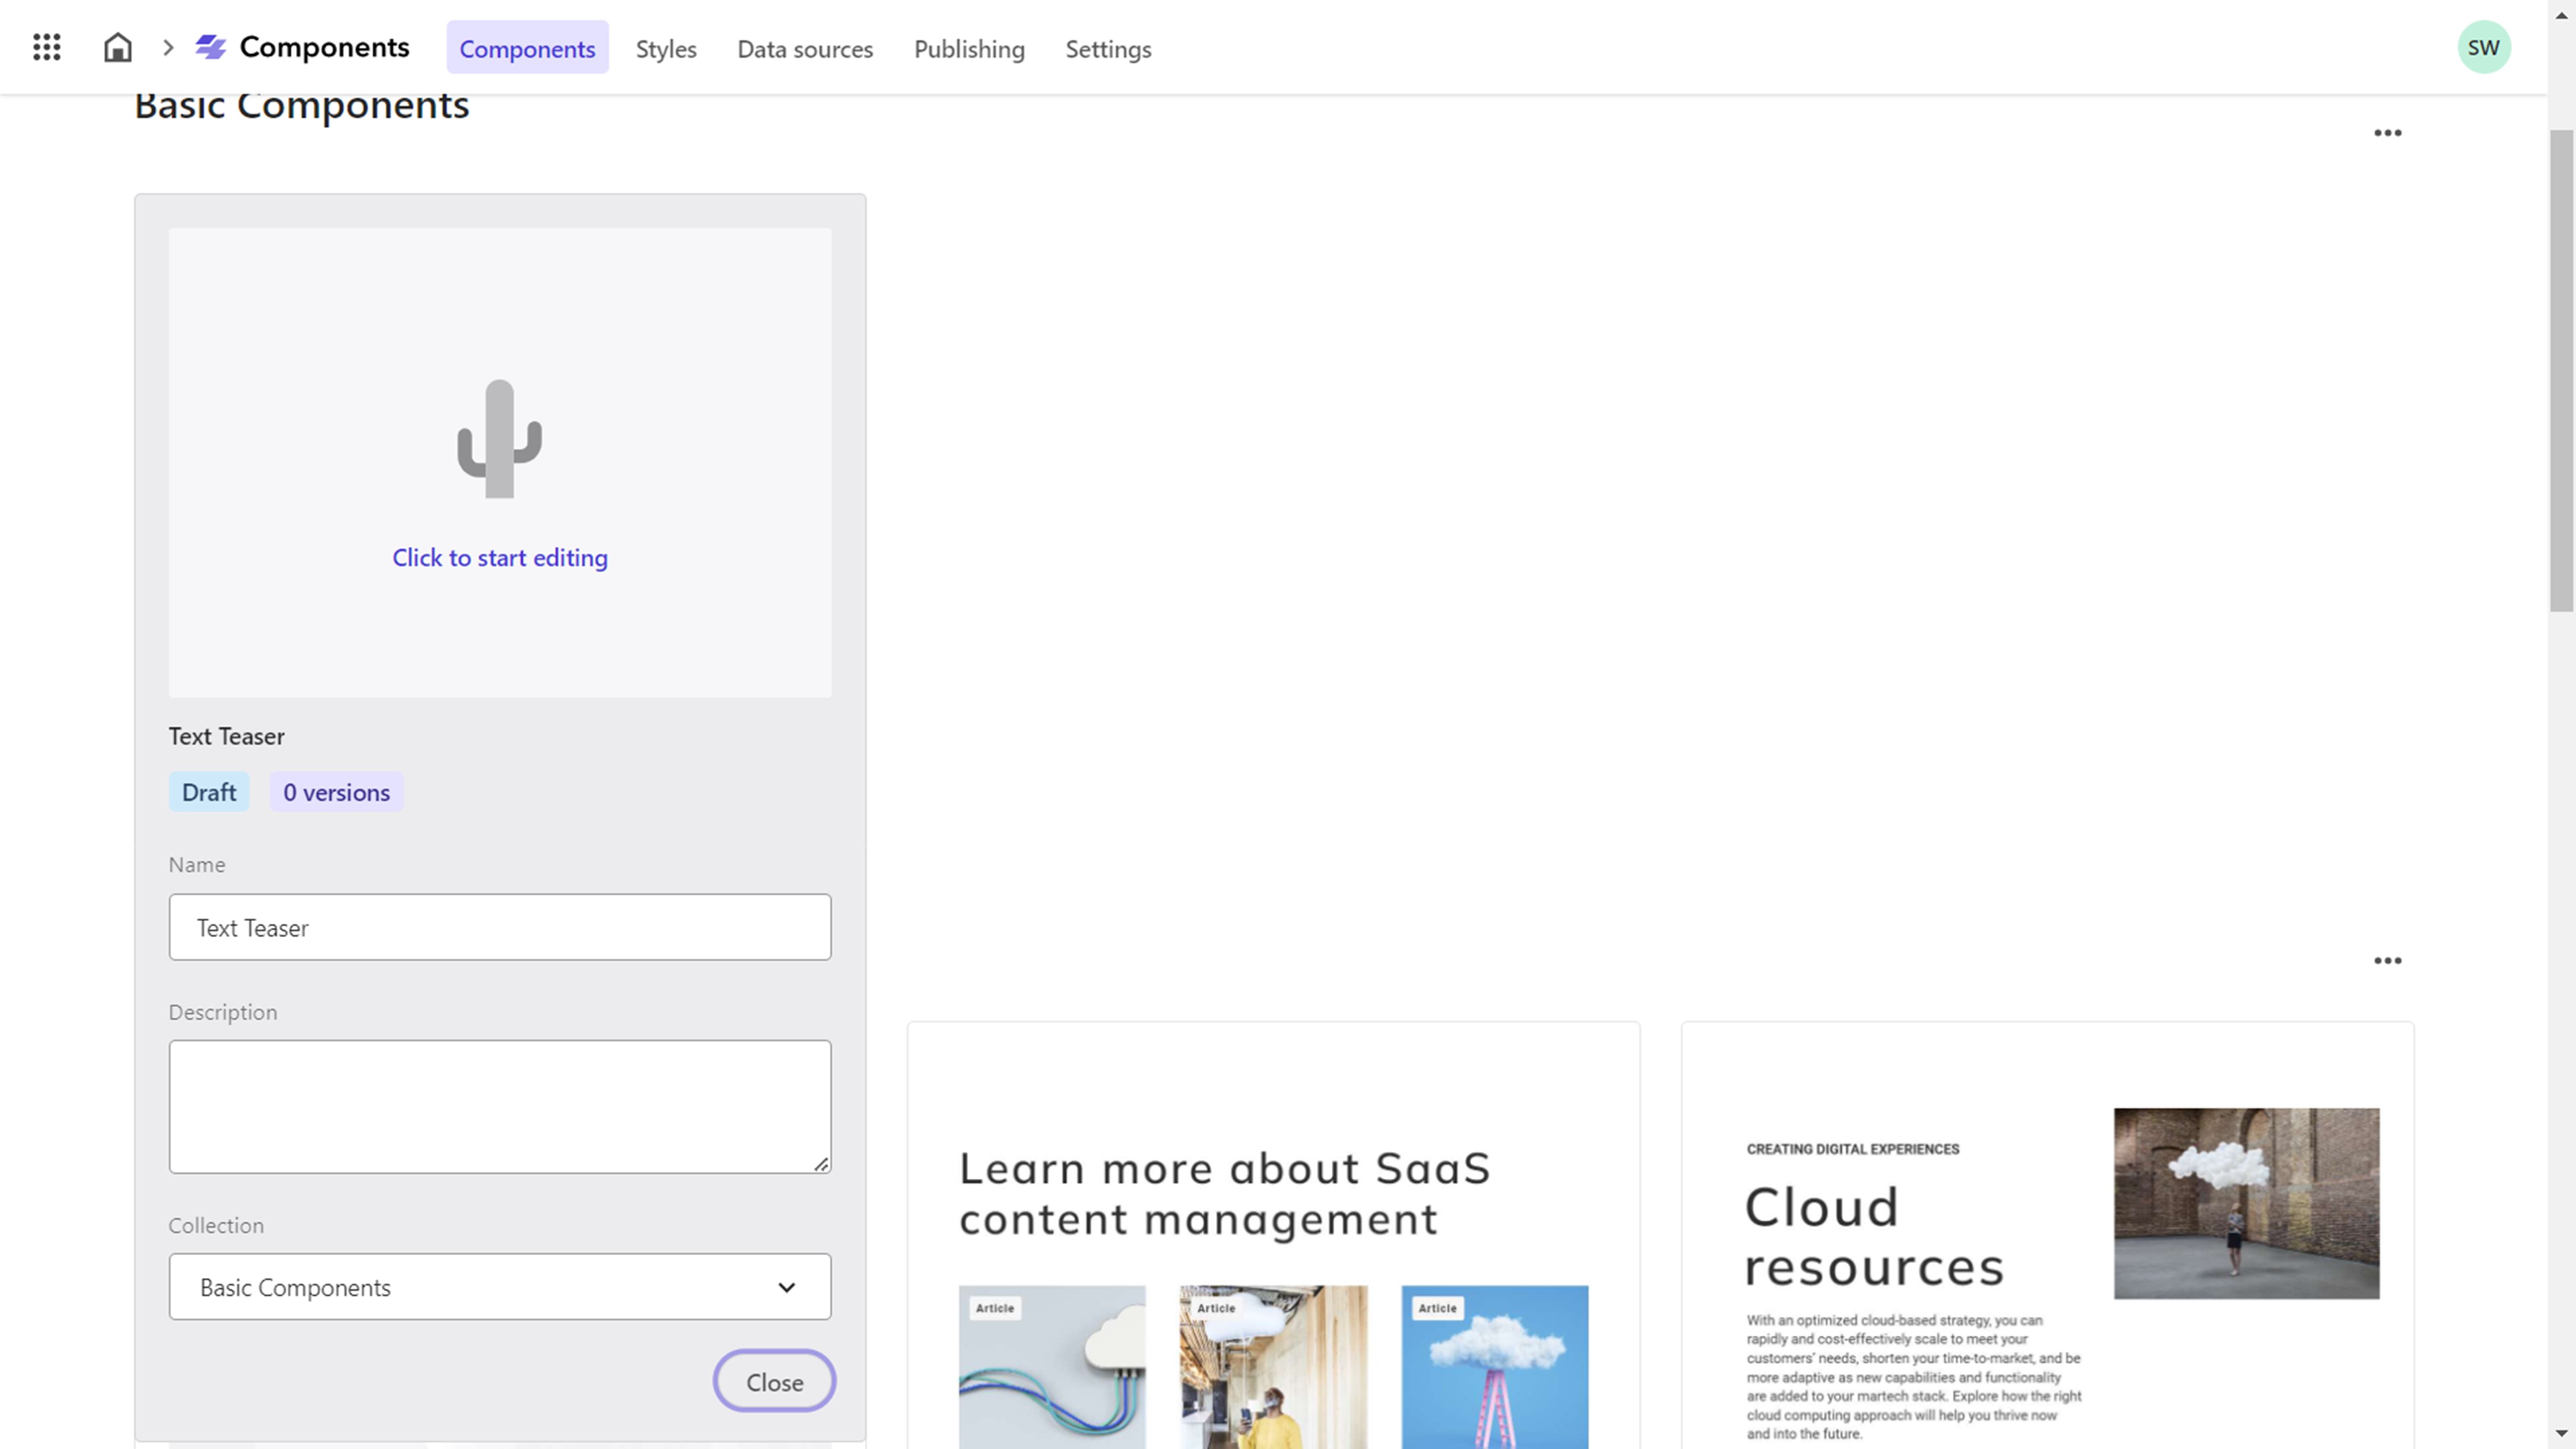Open the top-right ellipsis options menu
The height and width of the screenshot is (1449, 2576).
click(2388, 133)
